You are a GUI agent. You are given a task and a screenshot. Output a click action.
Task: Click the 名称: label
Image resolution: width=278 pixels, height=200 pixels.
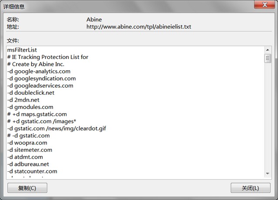13,20
